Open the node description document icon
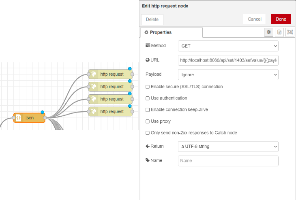 pos(279,32)
